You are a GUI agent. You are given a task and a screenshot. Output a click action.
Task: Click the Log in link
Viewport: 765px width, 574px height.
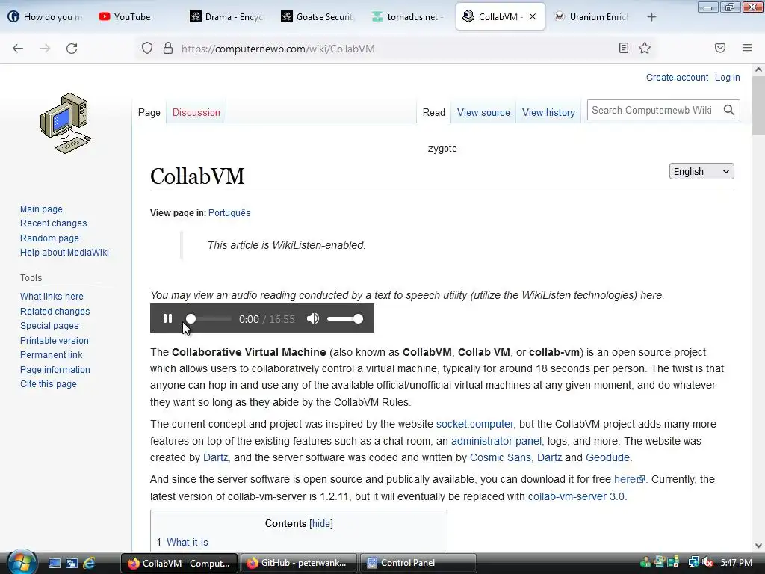pyautogui.click(x=727, y=78)
